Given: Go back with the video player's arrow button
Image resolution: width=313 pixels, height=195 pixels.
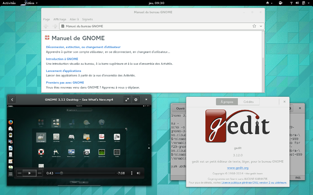Looking at the screenshot, I should point(12,100).
